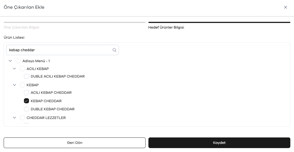Check the Adisyo Menü - 1 checkbox
The height and width of the screenshot is (152, 294).
pos(18,61)
